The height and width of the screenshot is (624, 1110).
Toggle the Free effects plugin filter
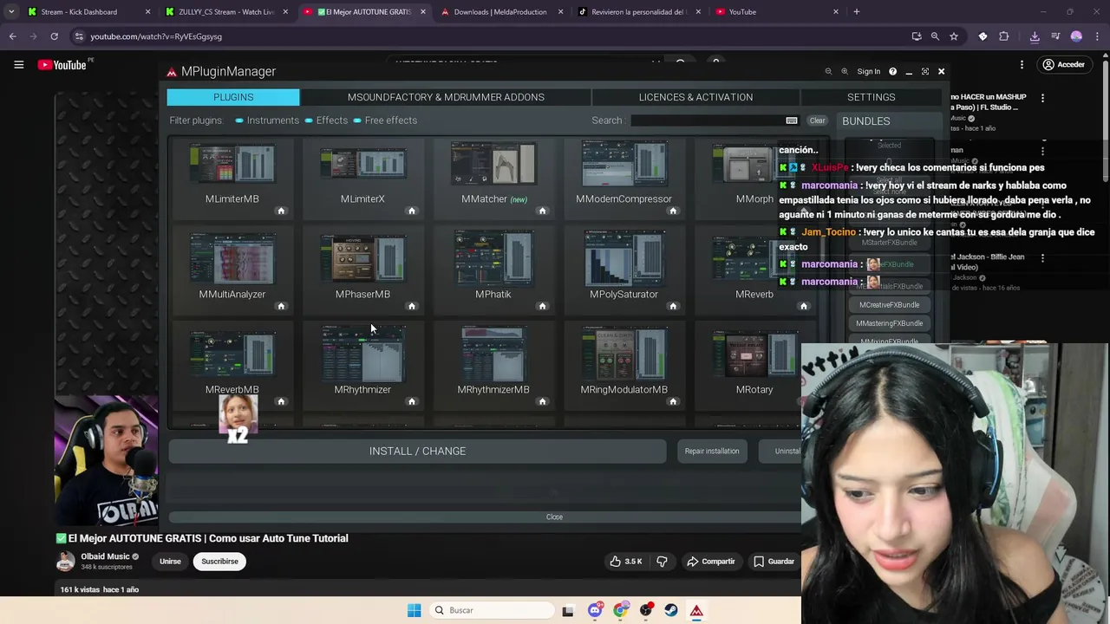385,120
